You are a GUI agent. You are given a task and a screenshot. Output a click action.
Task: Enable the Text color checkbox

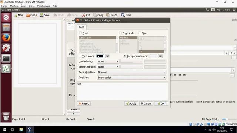point(80,56)
